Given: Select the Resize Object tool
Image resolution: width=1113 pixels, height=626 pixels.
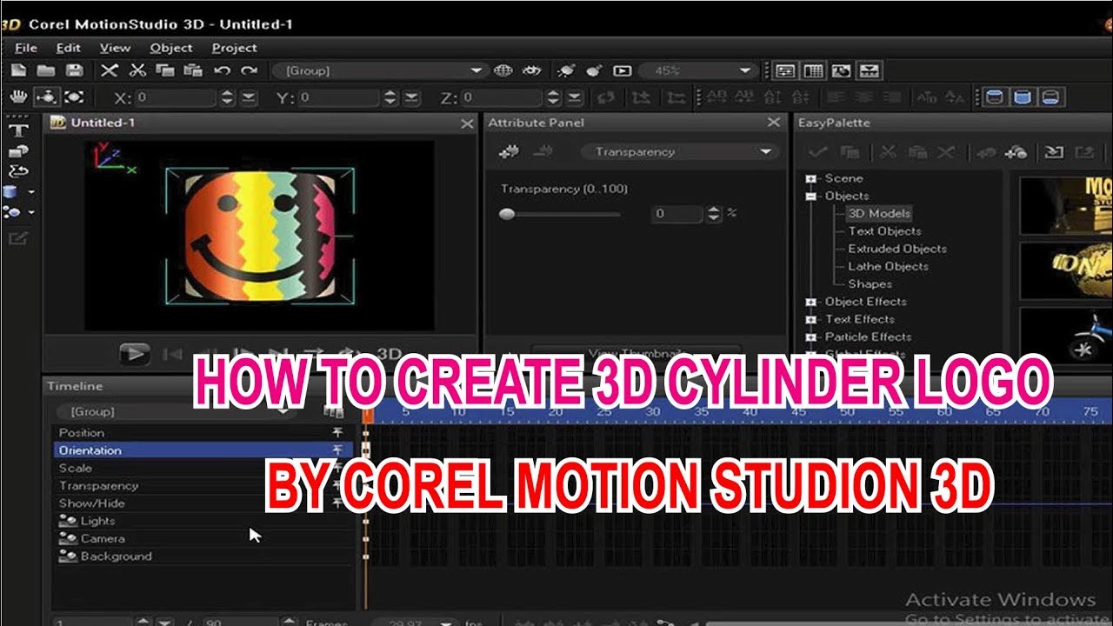Looking at the screenshot, I should (75, 97).
